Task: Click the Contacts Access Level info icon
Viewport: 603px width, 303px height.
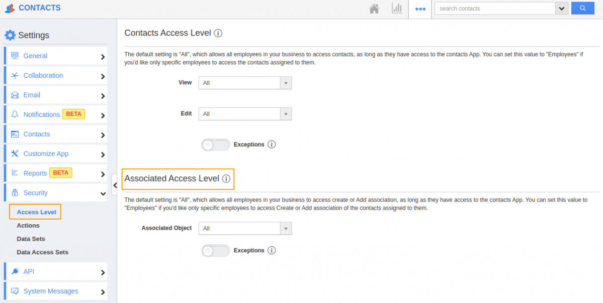Action: 218,33
